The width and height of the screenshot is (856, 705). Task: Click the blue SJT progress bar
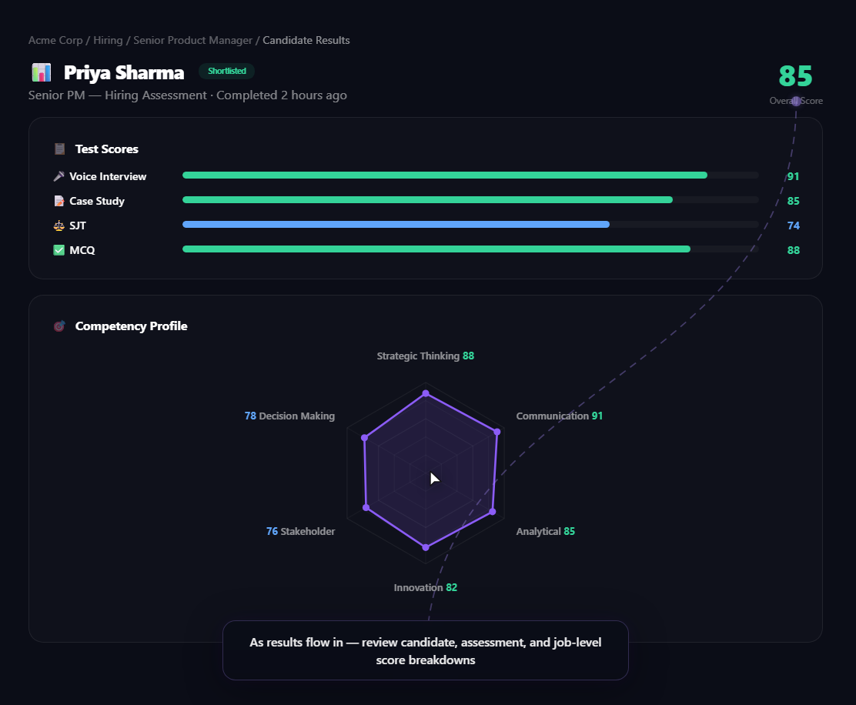click(x=396, y=225)
